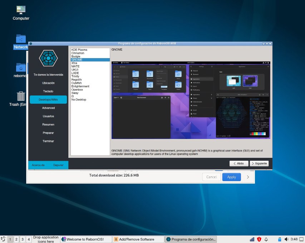Select Xfce in desktop list
Viewport: 305px width, 243px height.
point(90,63)
